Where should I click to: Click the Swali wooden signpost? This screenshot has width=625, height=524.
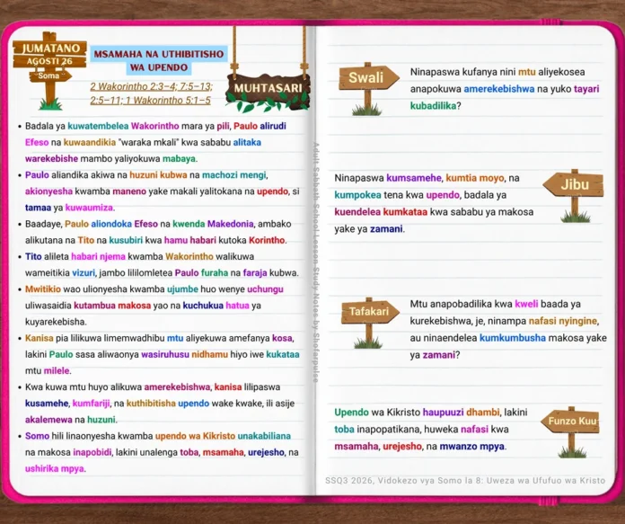[369, 89]
